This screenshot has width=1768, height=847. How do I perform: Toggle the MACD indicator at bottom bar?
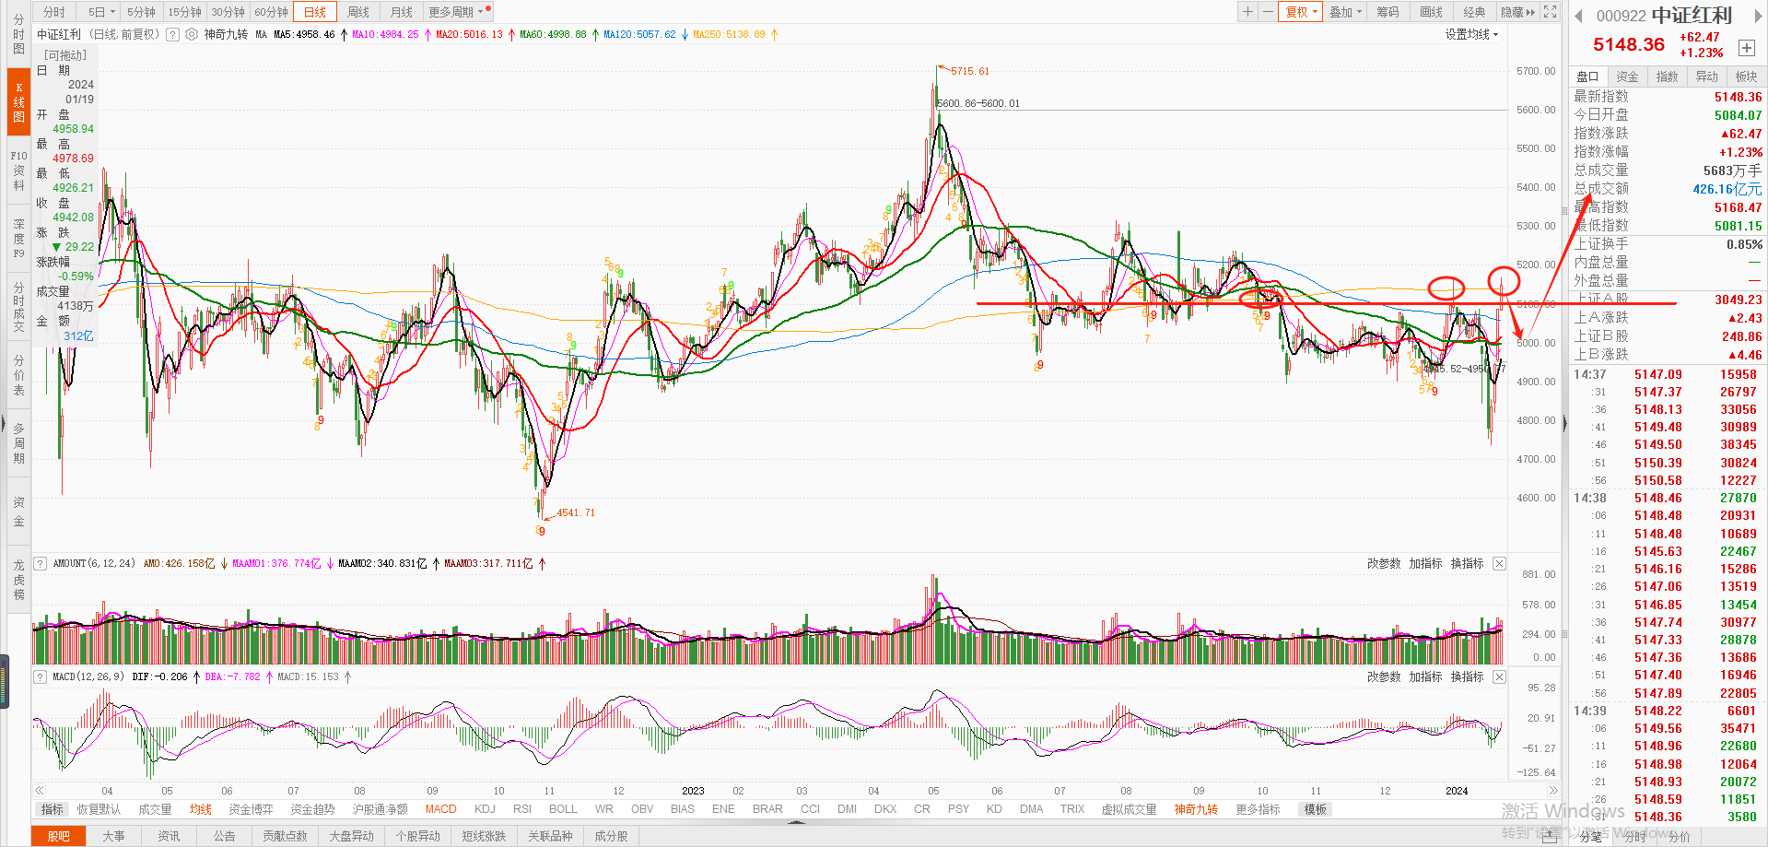440,809
